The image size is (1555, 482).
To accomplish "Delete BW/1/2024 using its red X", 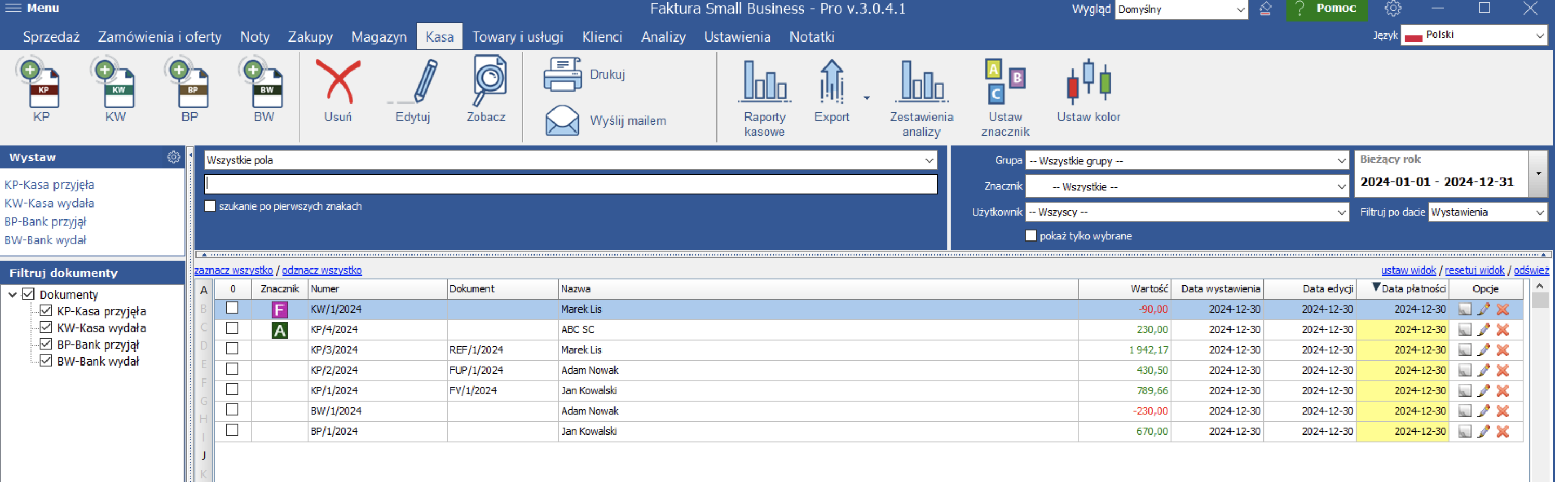I will pyautogui.click(x=1503, y=411).
